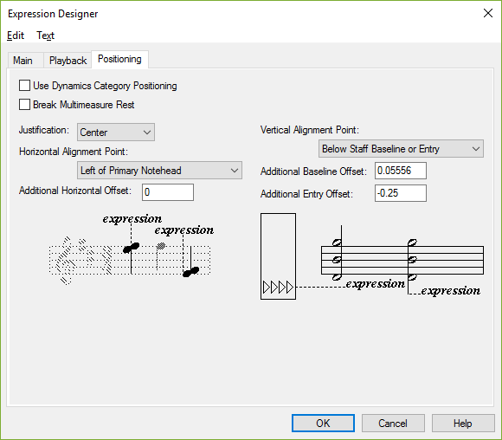This screenshot has height=440, width=502.
Task: Switch to the Main tab
Action: coord(23,61)
